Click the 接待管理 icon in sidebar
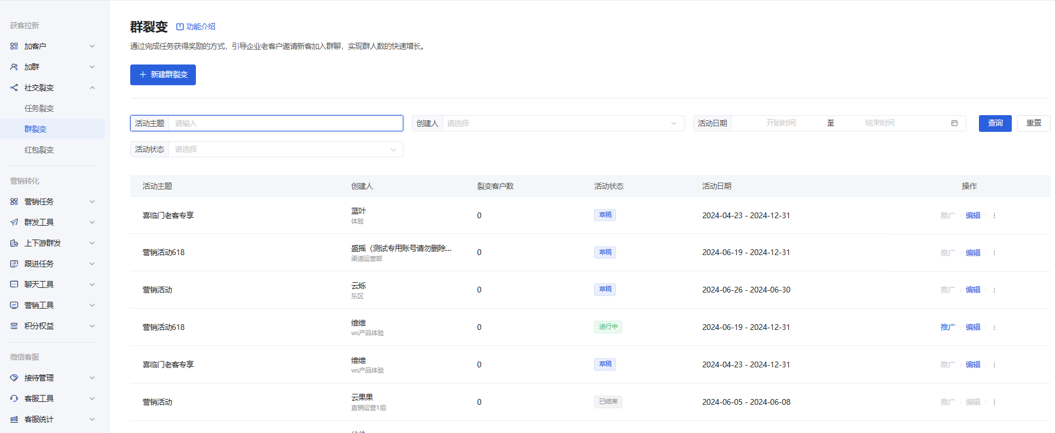This screenshot has width=1055, height=433. click(x=14, y=378)
